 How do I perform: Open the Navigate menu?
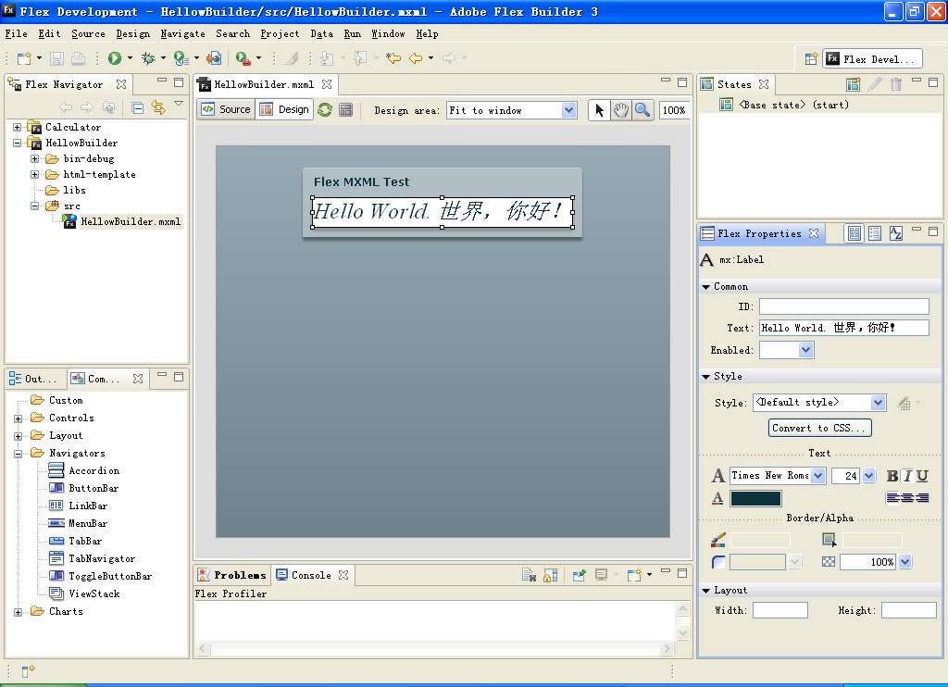182,34
